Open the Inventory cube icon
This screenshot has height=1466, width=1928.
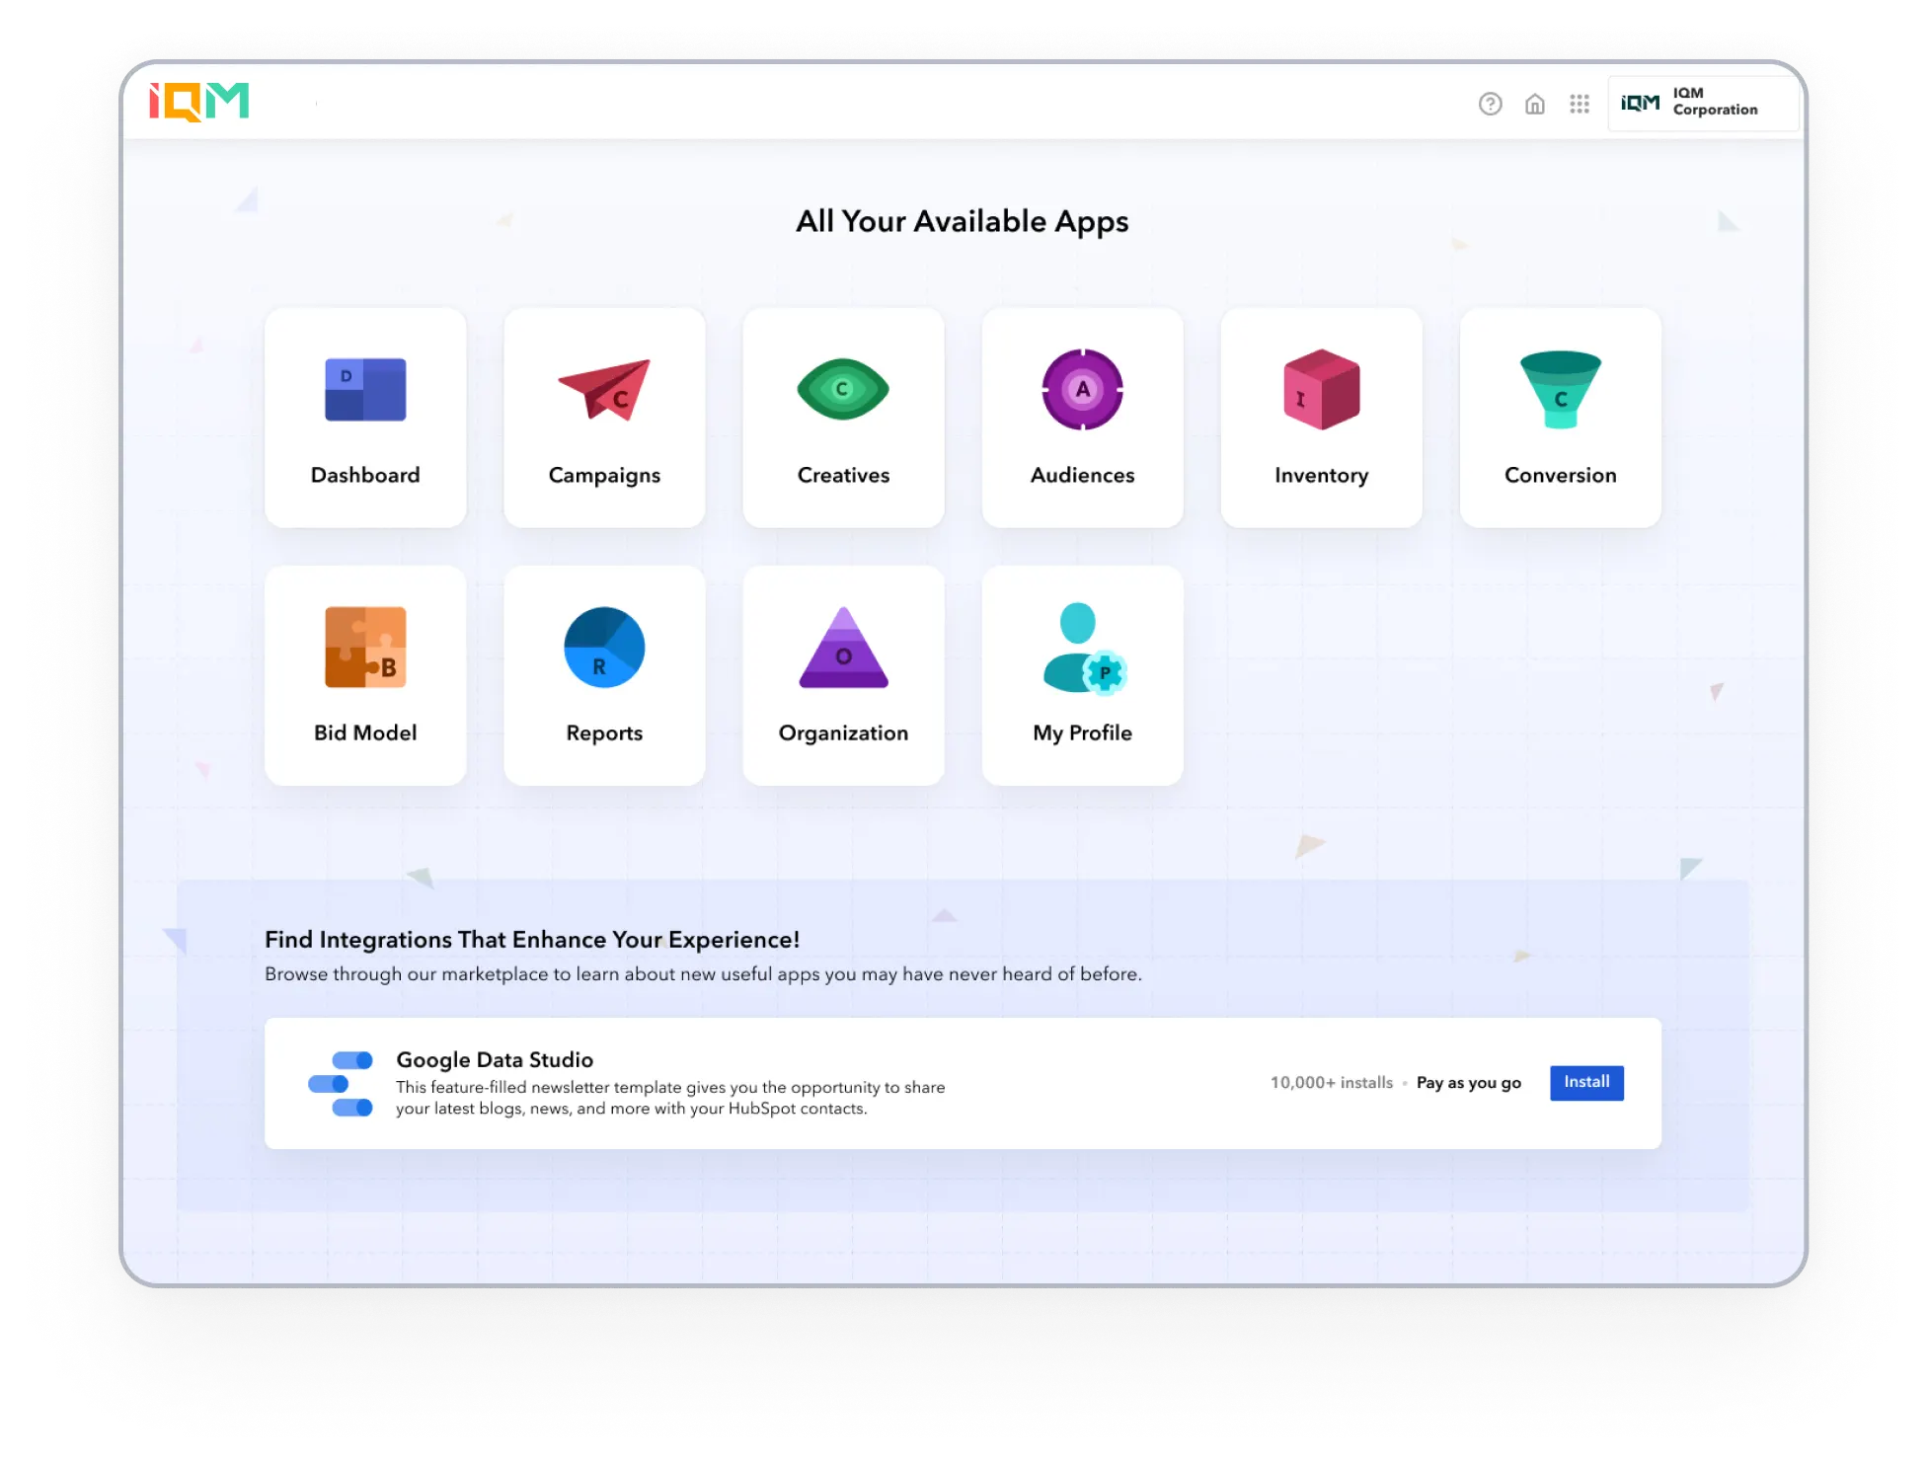click(1321, 390)
